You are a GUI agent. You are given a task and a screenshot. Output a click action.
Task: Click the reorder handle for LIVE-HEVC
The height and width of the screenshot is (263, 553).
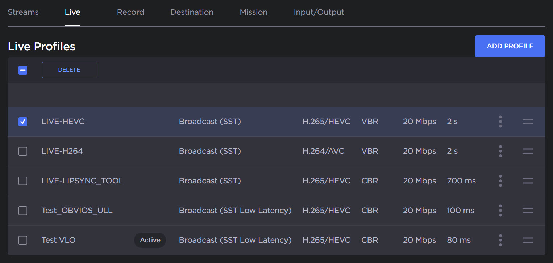[x=528, y=122]
